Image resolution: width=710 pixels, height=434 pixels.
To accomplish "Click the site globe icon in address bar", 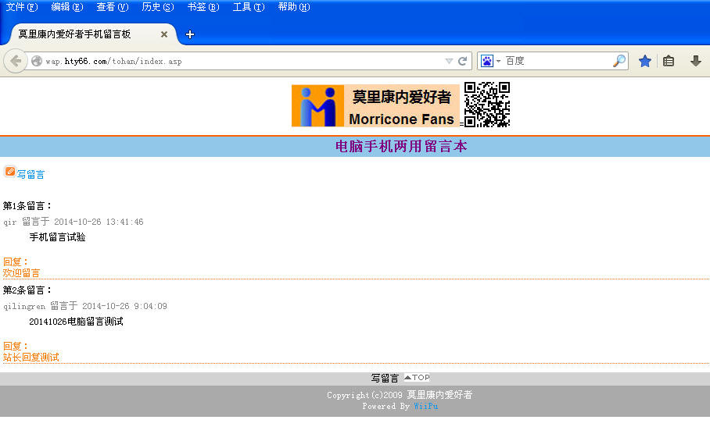I will tap(37, 61).
